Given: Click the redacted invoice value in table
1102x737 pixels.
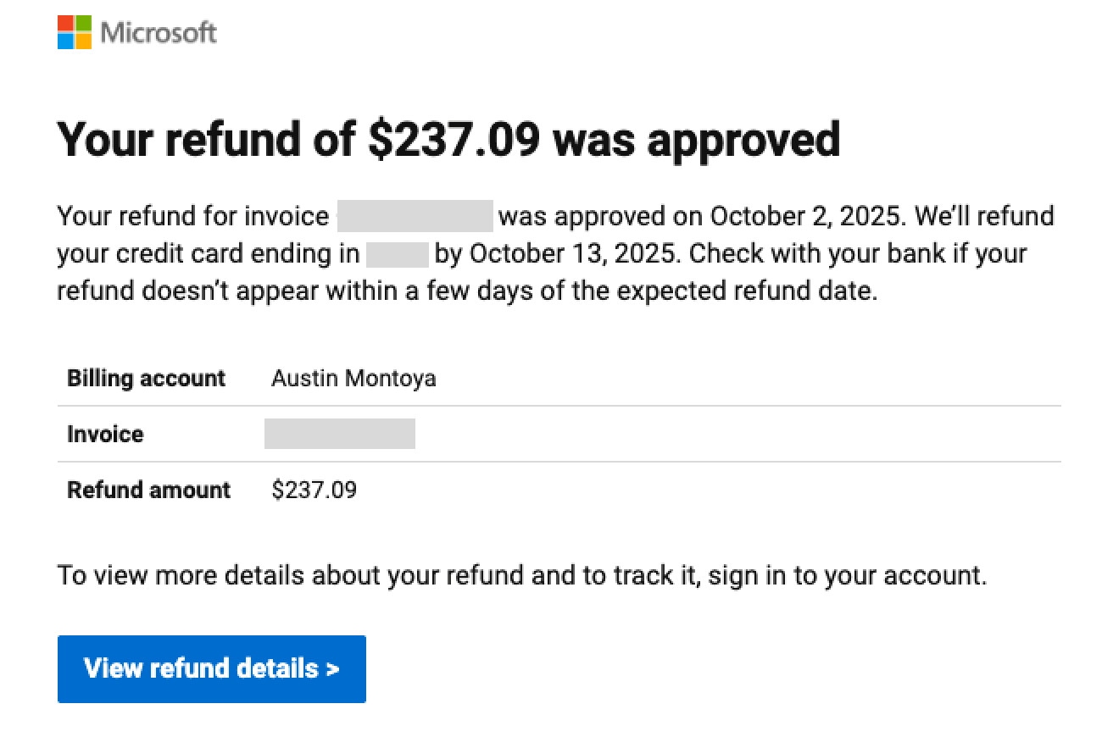Looking at the screenshot, I should [340, 434].
